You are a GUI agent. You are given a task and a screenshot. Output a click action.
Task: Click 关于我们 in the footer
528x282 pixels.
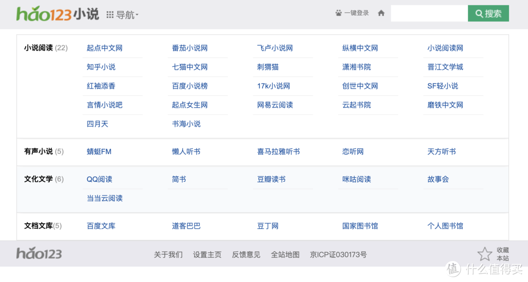168,255
